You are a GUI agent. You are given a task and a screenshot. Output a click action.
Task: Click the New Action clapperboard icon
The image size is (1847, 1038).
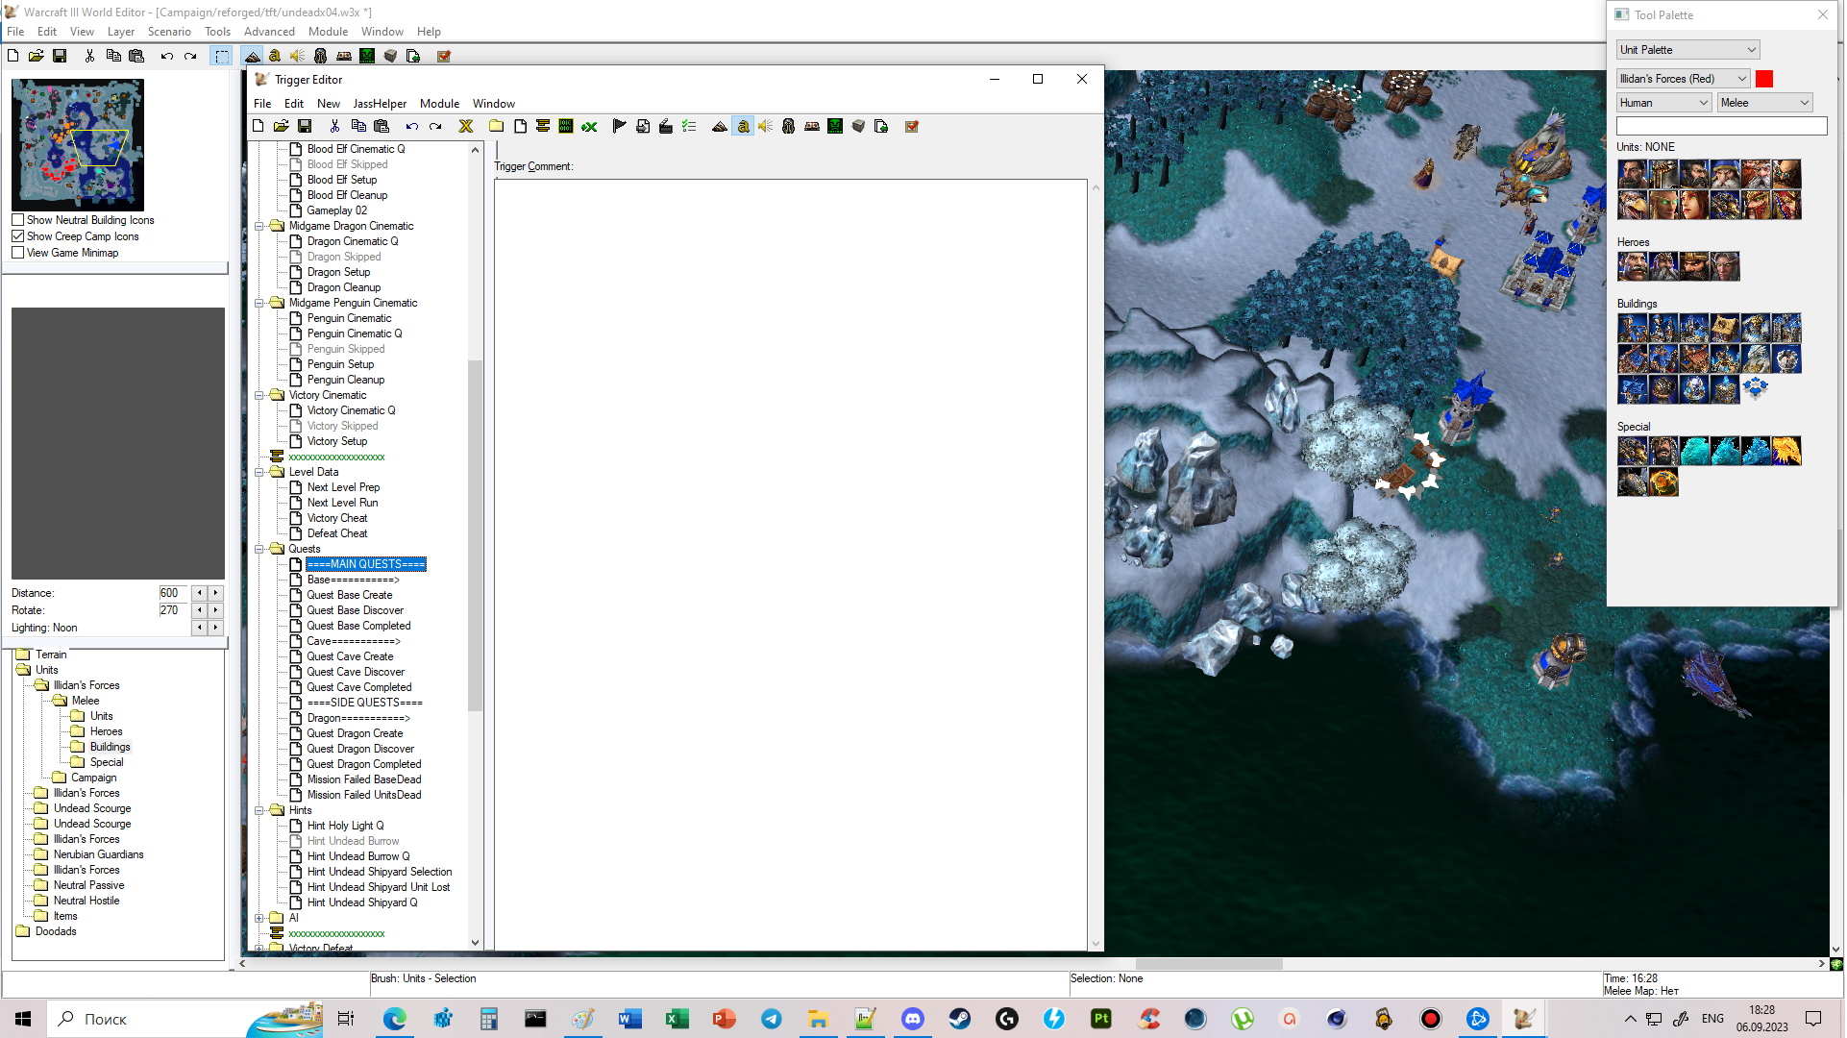pos(666,127)
